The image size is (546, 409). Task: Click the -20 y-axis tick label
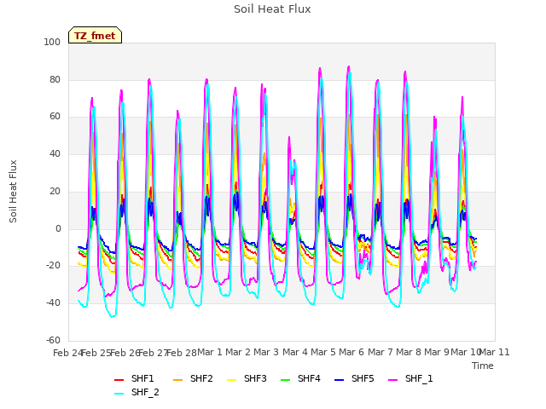(x=53, y=266)
